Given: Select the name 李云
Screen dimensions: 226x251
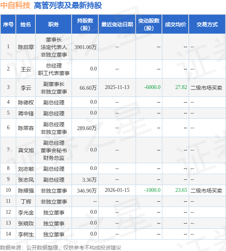Looking at the screenshot, I should tap(26, 87).
